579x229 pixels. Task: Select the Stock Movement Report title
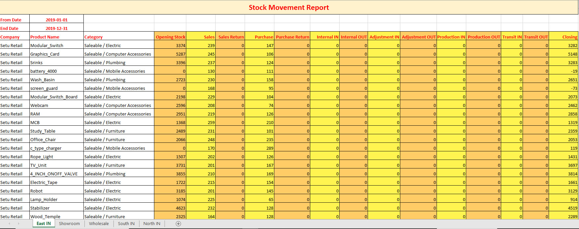[x=289, y=8]
